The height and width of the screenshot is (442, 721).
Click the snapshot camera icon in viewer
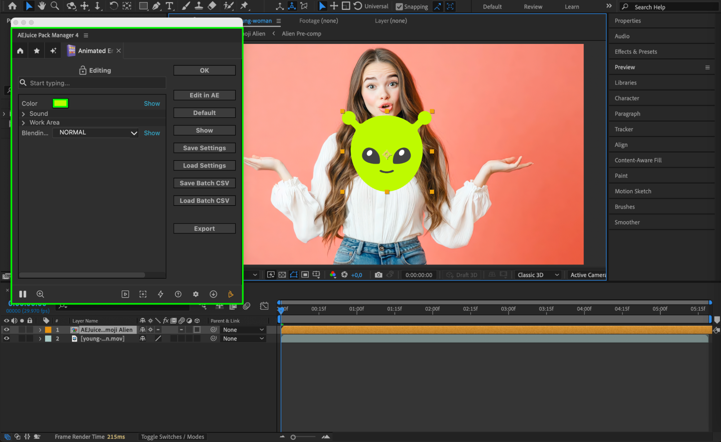378,275
